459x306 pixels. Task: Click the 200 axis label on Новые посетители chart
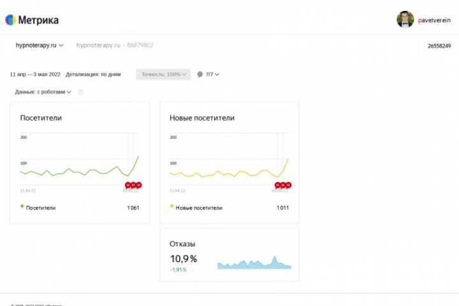coord(173,137)
